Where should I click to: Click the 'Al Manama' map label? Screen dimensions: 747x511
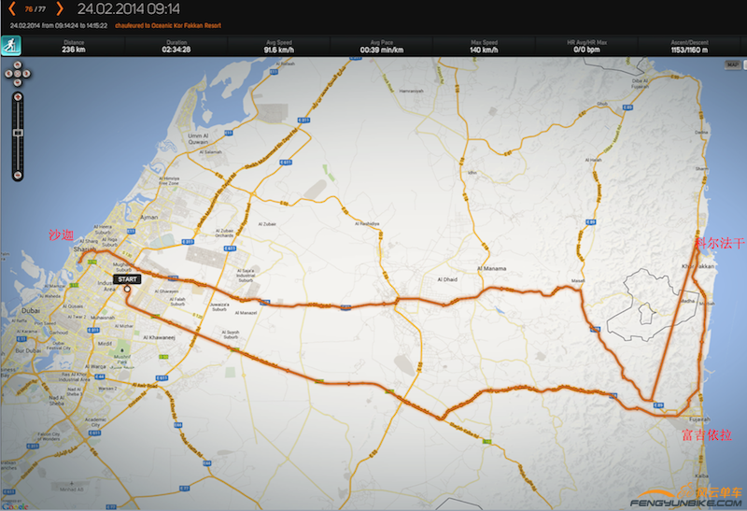(x=492, y=268)
